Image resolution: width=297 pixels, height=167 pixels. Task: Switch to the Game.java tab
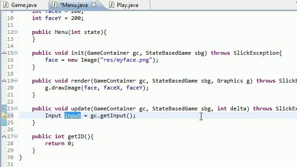click(x=24, y=5)
